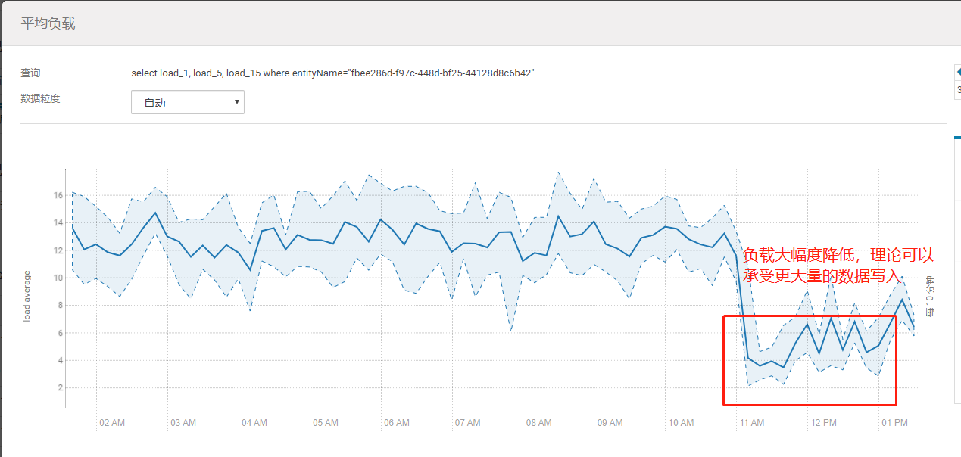Select the 01 PM time axis label
961x457 pixels.
(894, 423)
